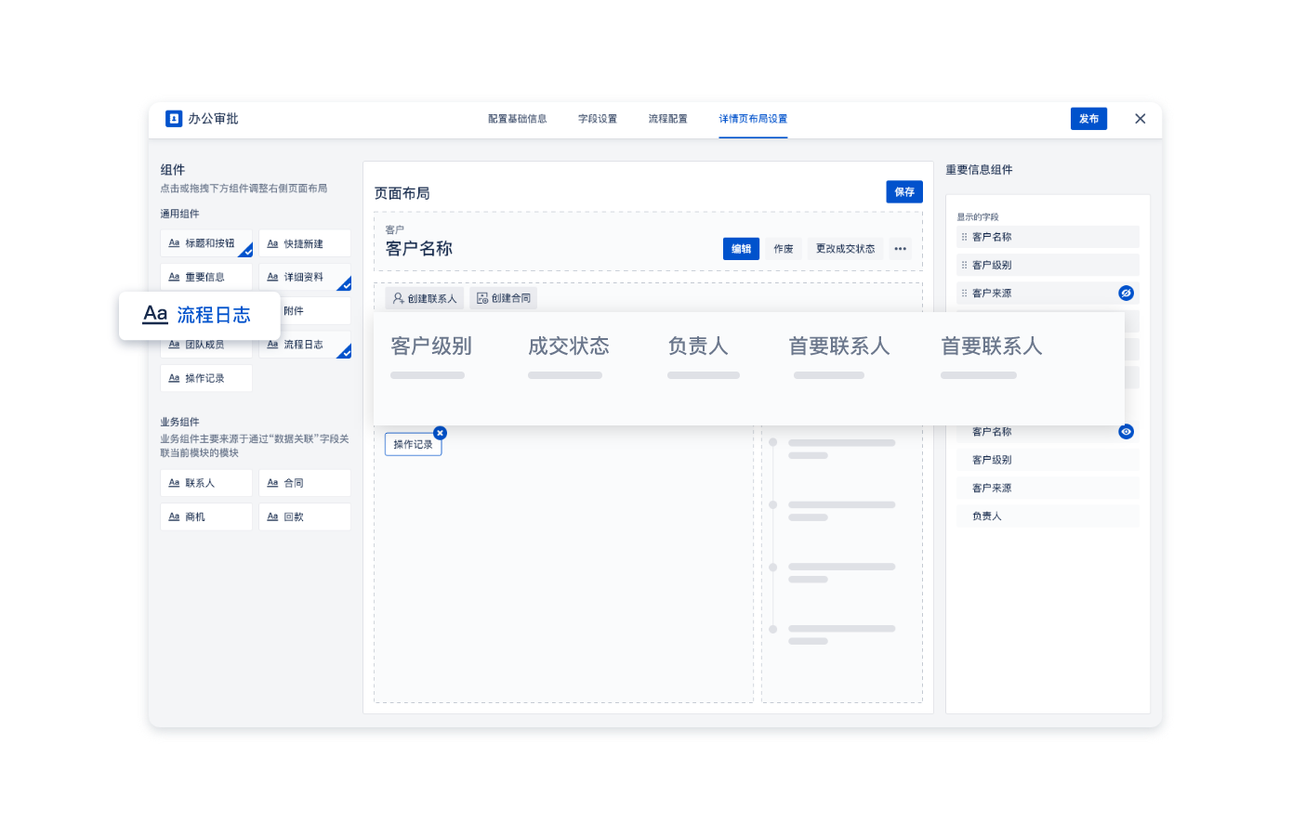The width and height of the screenshot is (1305, 836).
Task: Click the 创建联系人 person icon
Action: (x=398, y=298)
